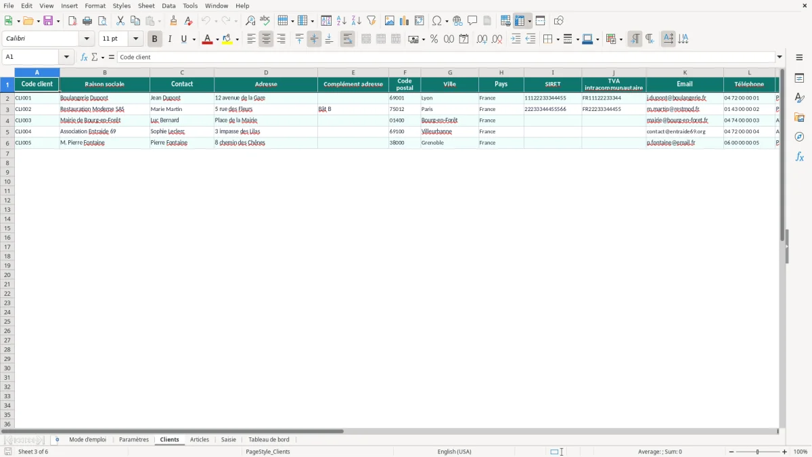This screenshot has width=812, height=457.
Task: Switch to the Articles sheet tab
Action: (200, 439)
